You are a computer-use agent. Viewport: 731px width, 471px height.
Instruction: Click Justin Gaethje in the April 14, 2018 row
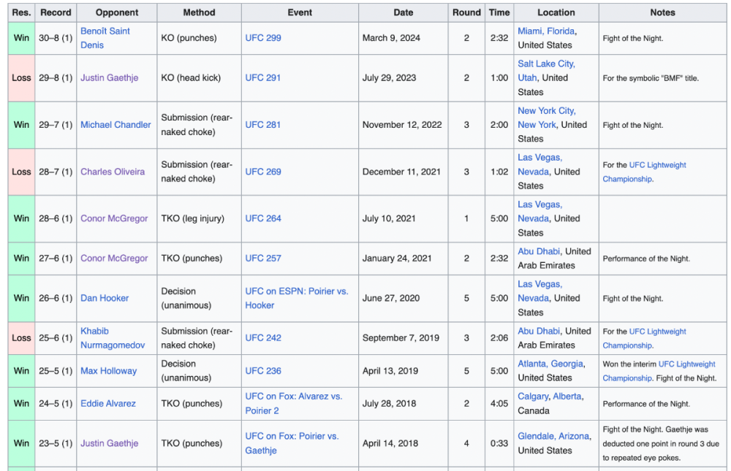click(110, 443)
